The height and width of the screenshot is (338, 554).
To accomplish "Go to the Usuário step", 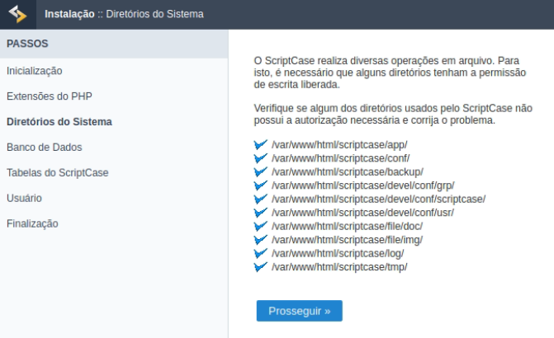I will point(25,199).
